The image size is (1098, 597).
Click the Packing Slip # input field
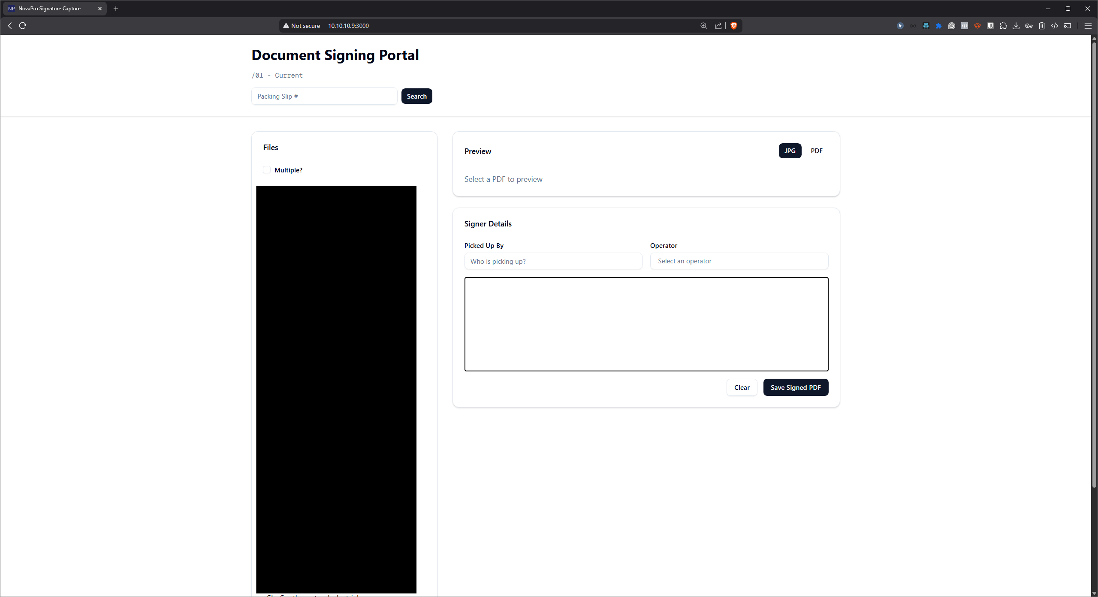324,96
